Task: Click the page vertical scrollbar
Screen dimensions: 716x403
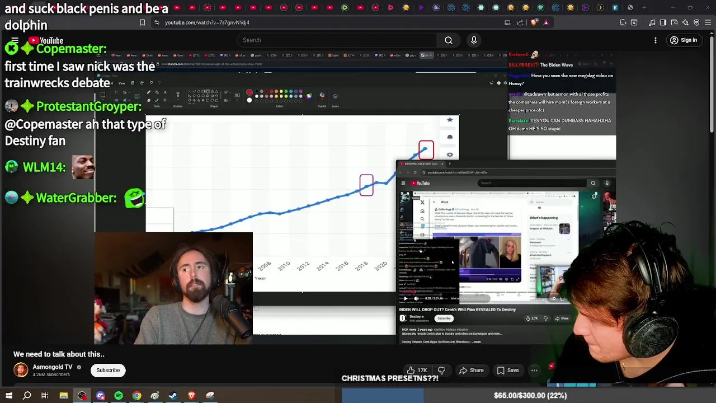Action: click(712, 84)
